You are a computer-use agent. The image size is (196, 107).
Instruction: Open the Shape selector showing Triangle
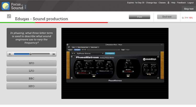[x=128, y=71]
